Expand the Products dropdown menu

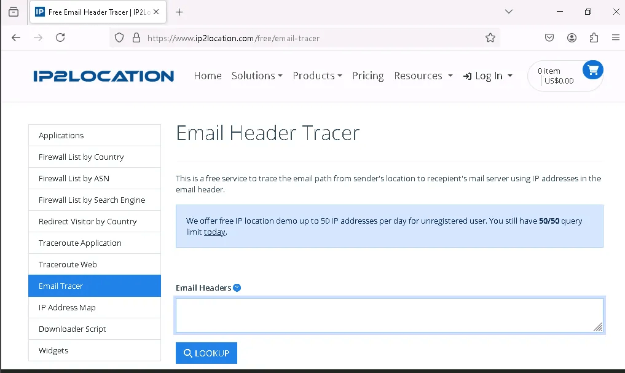317,76
